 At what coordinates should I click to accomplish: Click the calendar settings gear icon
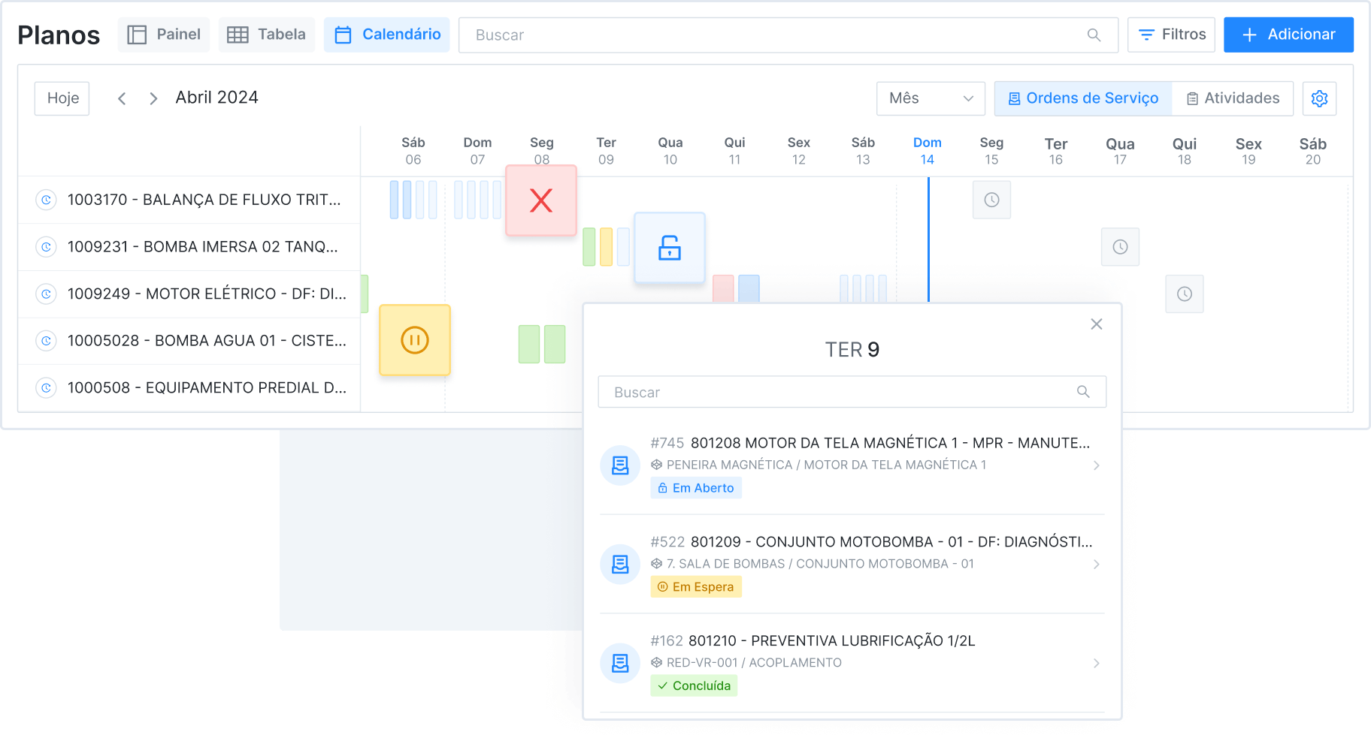click(1319, 98)
